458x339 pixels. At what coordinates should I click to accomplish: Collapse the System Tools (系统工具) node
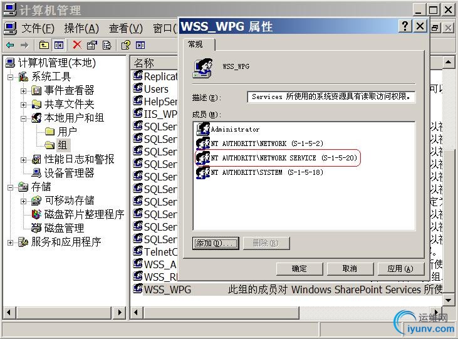[x=11, y=78]
